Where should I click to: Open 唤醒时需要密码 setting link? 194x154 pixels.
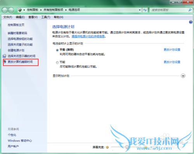click(x=17, y=33)
